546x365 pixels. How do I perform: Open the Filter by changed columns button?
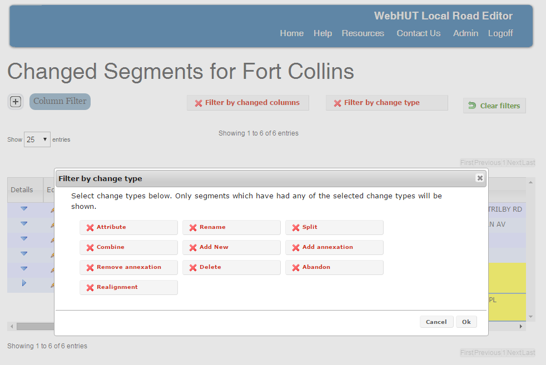pos(247,103)
